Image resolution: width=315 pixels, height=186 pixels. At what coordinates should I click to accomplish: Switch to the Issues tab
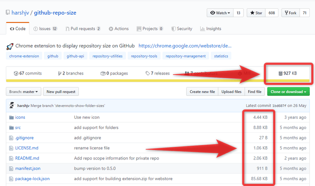[45, 29]
